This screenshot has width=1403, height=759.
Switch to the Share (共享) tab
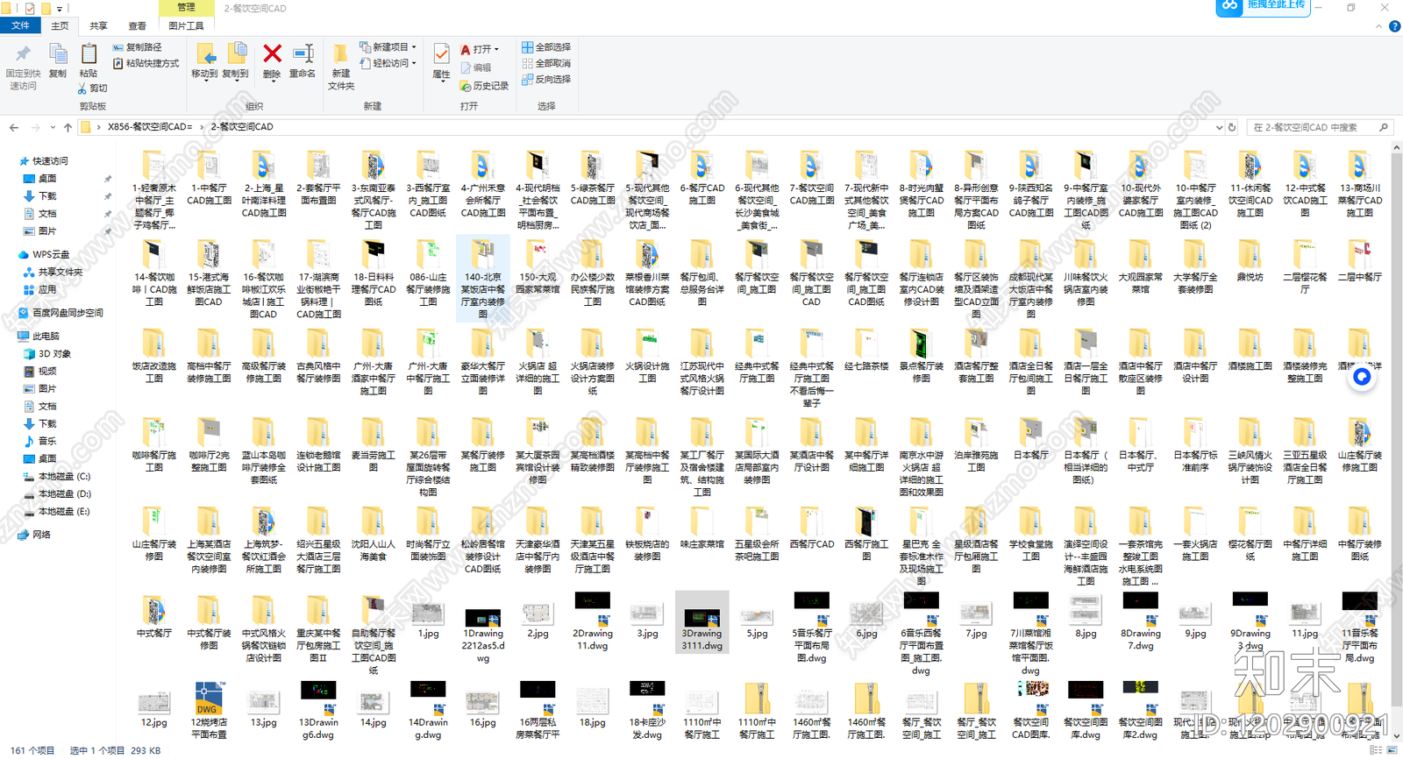coord(98,26)
